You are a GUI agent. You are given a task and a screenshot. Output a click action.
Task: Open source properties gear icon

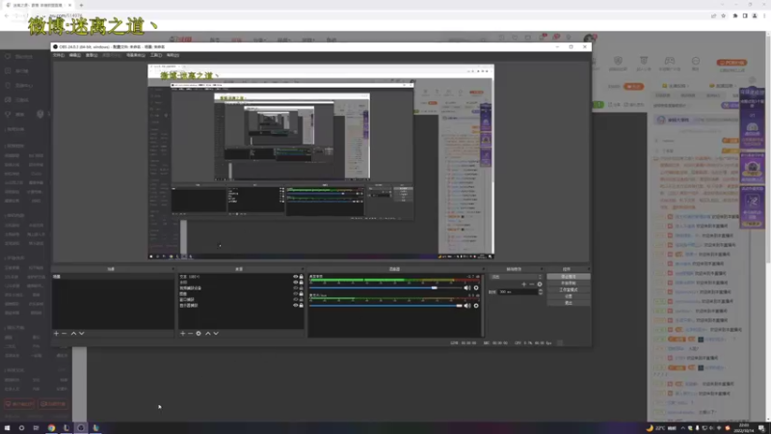(x=199, y=333)
